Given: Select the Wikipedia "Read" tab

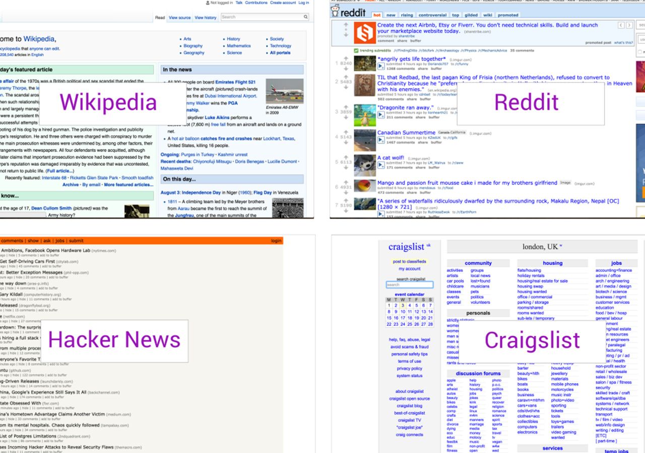Looking at the screenshot, I should coord(160,18).
